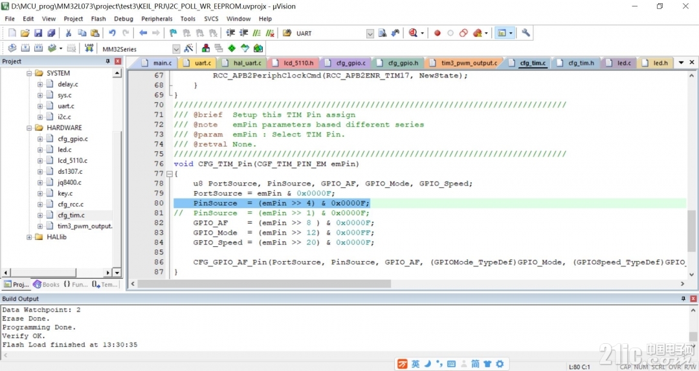
Task: Download code to flash with LOAD
Action: coord(89,48)
